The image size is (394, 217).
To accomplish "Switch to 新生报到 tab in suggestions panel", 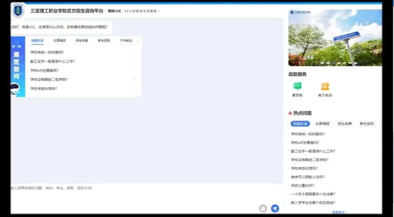I will pos(104,40).
